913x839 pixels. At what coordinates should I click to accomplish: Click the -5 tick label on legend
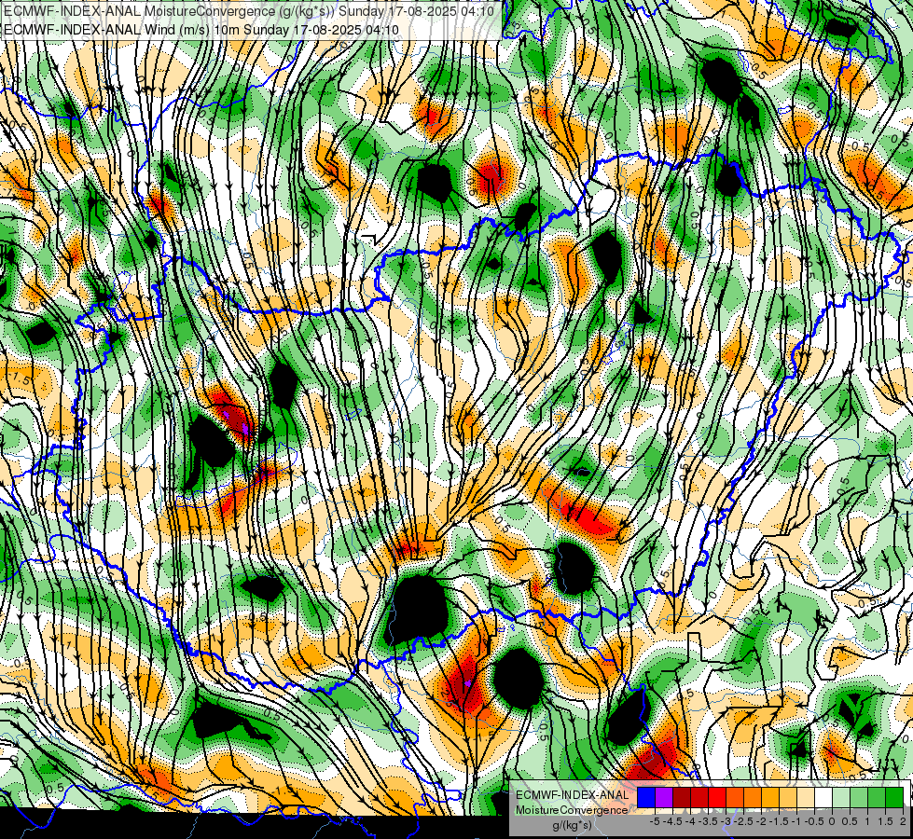[655, 821]
